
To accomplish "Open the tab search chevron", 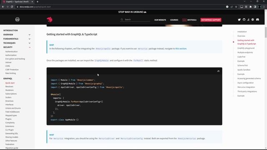I will point(244,1).
